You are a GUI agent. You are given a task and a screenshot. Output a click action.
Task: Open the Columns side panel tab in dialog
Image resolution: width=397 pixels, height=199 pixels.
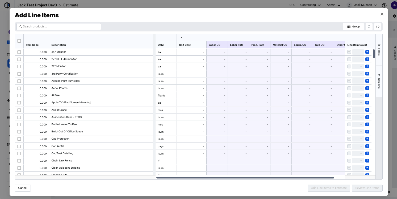click(379, 81)
